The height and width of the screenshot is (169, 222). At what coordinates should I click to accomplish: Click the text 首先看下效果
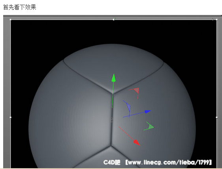pyautogui.click(x=20, y=7)
